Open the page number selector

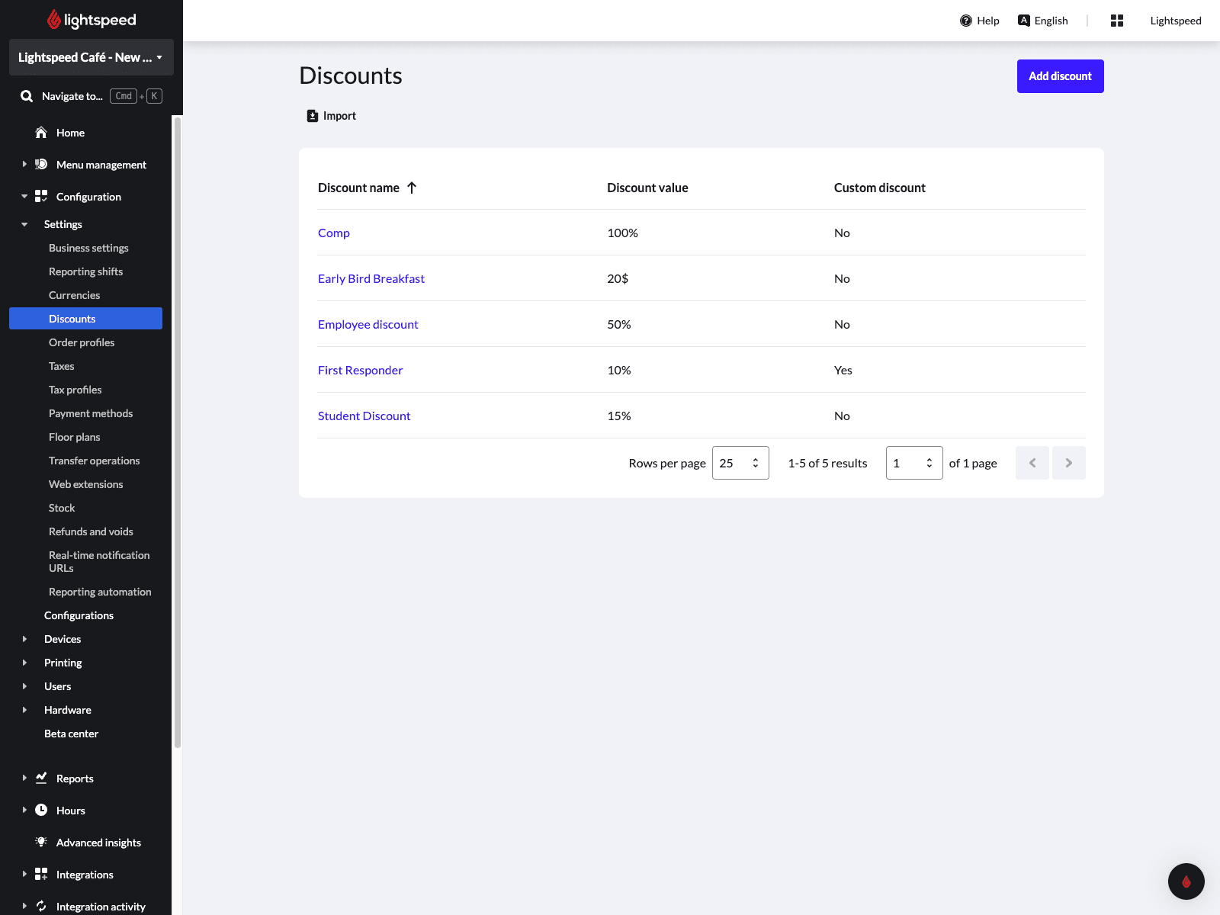pos(913,463)
